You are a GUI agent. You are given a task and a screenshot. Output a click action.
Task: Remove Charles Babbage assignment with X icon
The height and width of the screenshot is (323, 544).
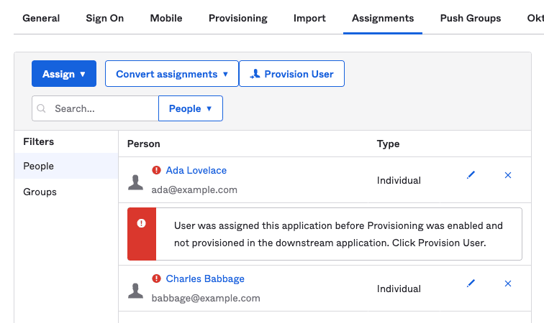508,284
